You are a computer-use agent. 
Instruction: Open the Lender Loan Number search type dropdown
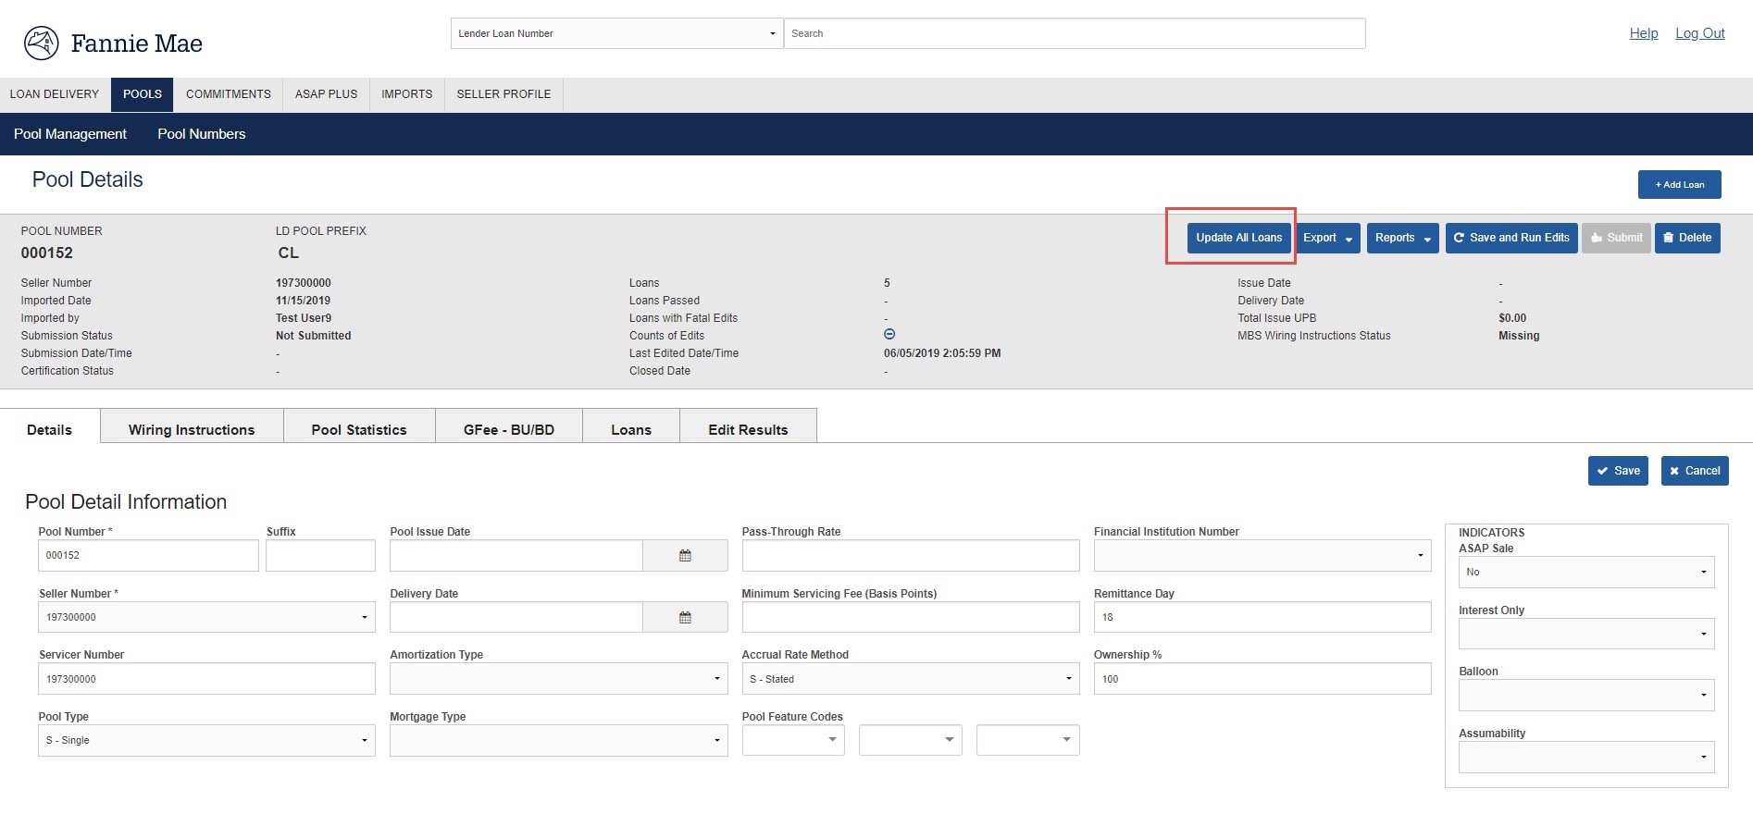616,33
